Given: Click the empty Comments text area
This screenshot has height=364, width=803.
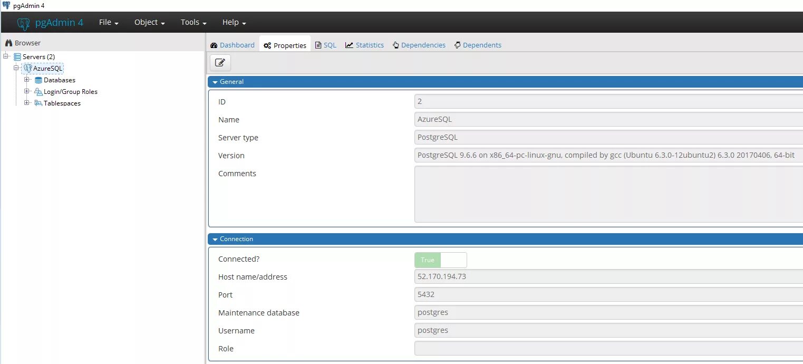Looking at the screenshot, I should point(608,194).
